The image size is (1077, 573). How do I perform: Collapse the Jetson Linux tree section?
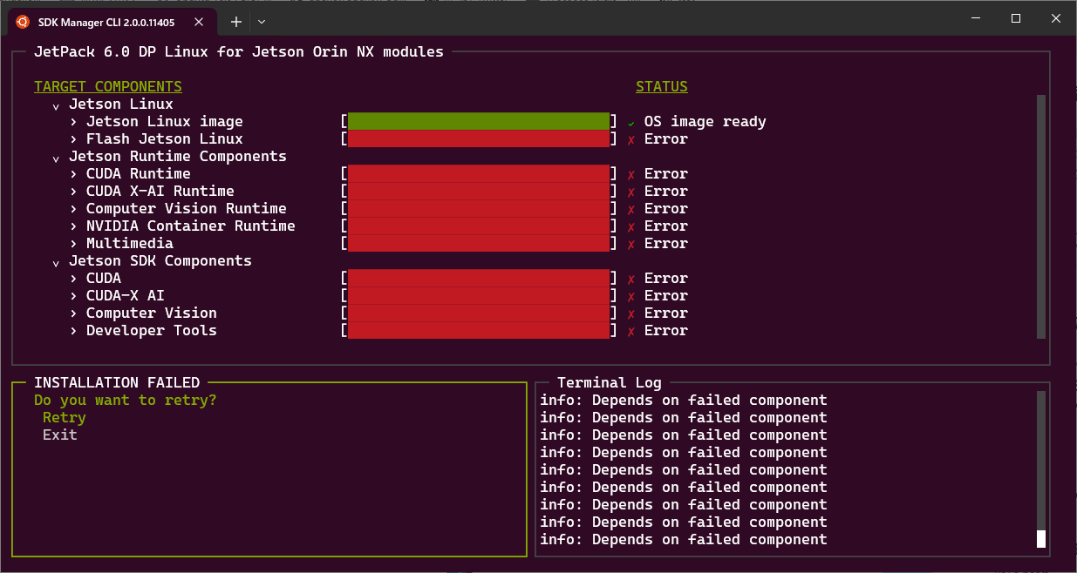[56, 104]
